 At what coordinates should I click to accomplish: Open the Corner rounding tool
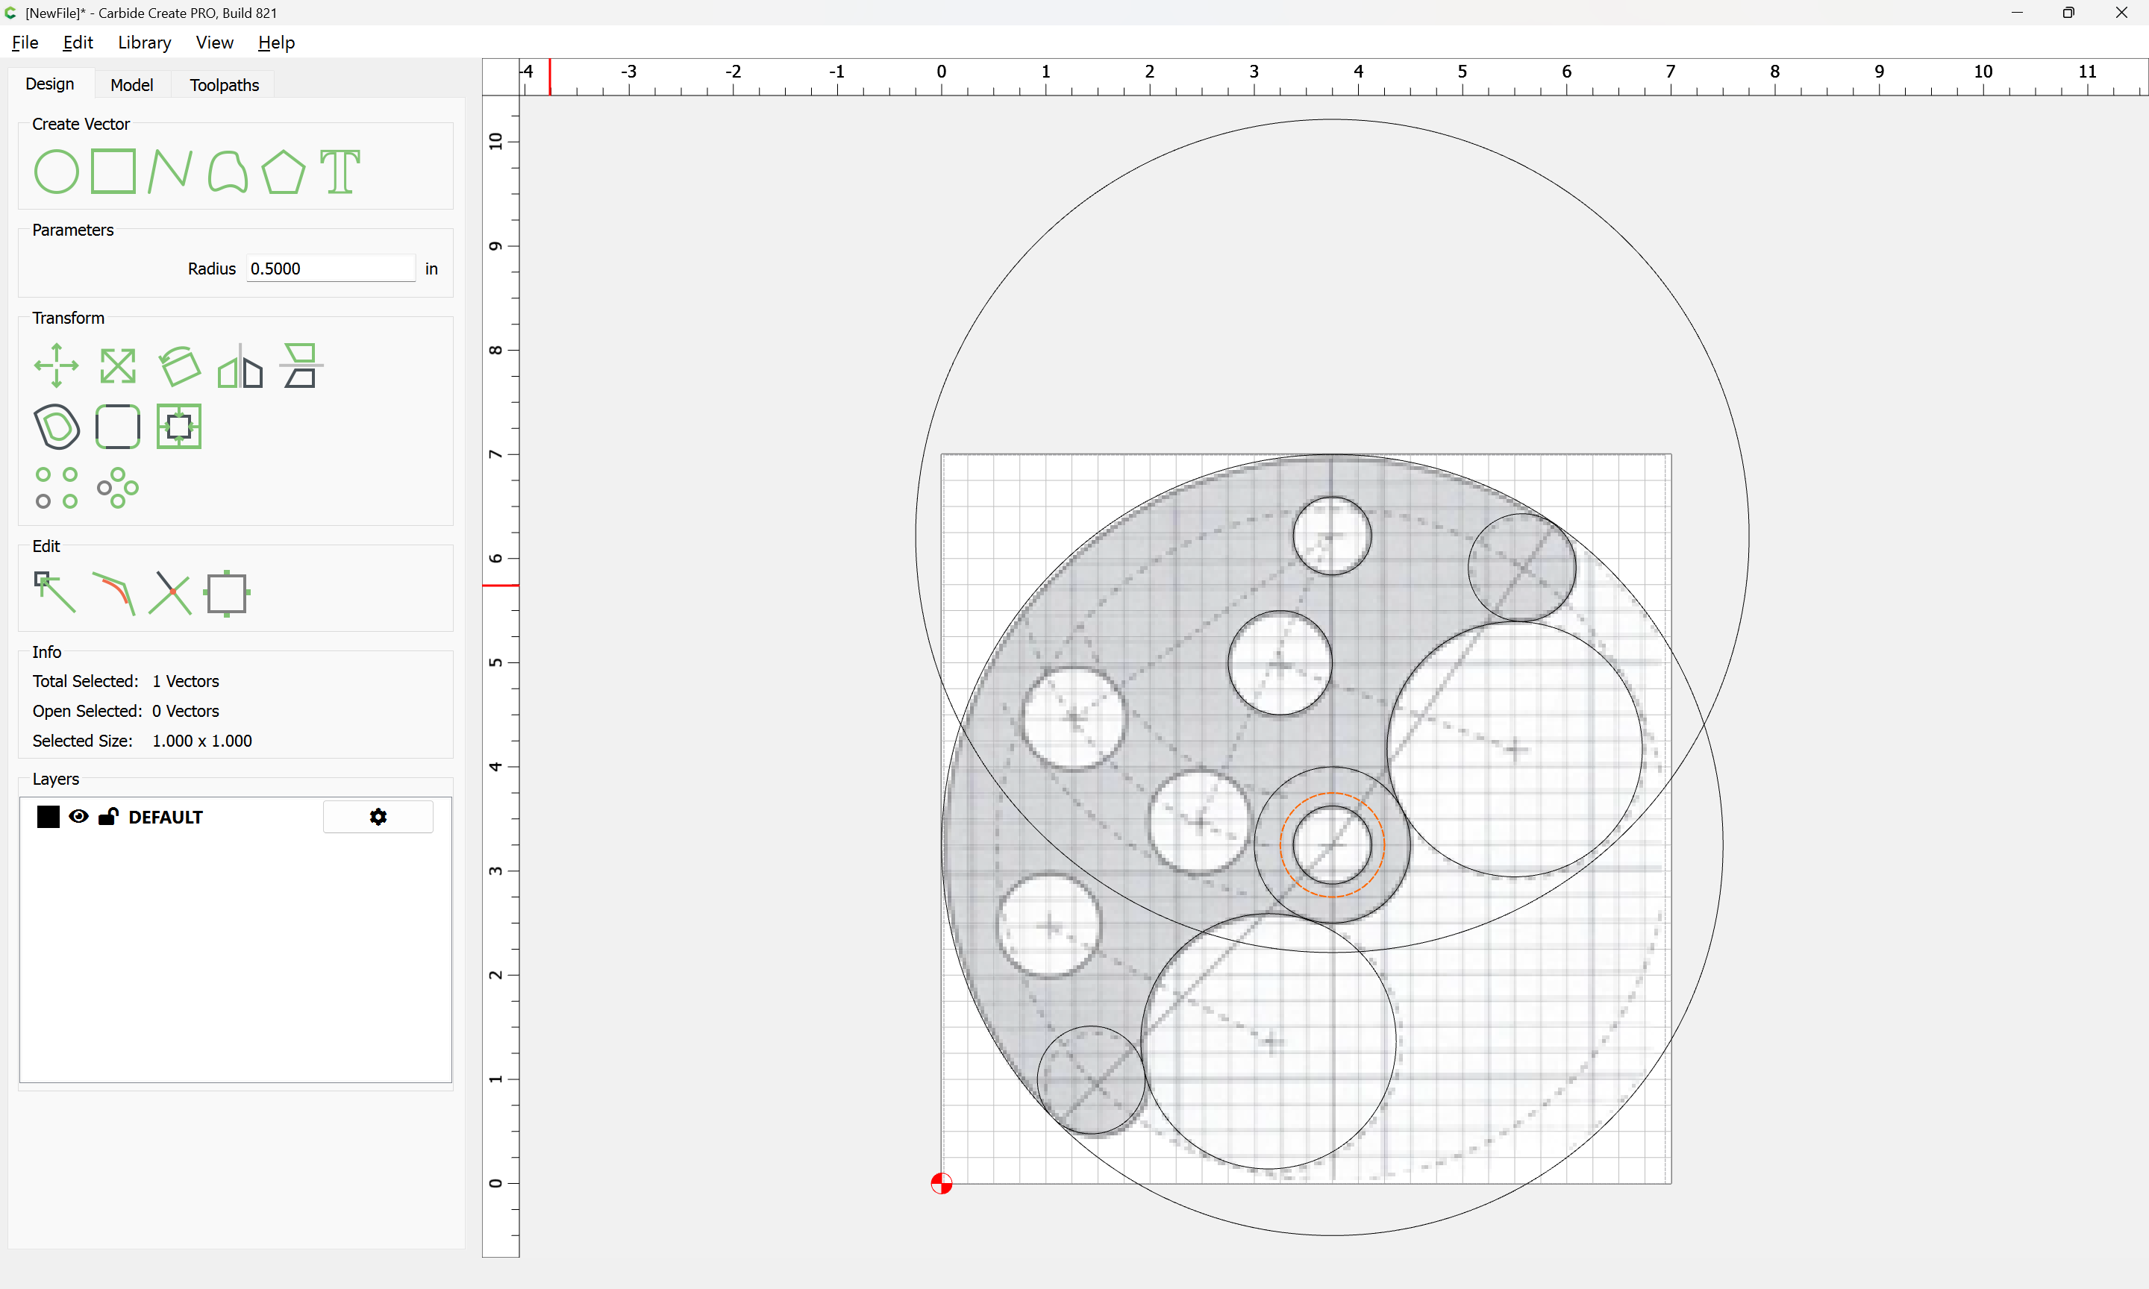pos(117,427)
